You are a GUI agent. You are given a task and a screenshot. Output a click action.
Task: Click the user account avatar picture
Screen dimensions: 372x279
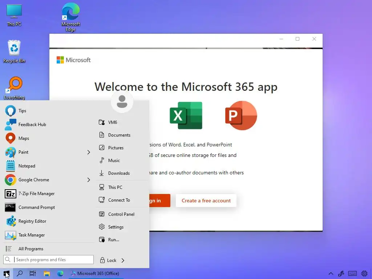[122, 102]
